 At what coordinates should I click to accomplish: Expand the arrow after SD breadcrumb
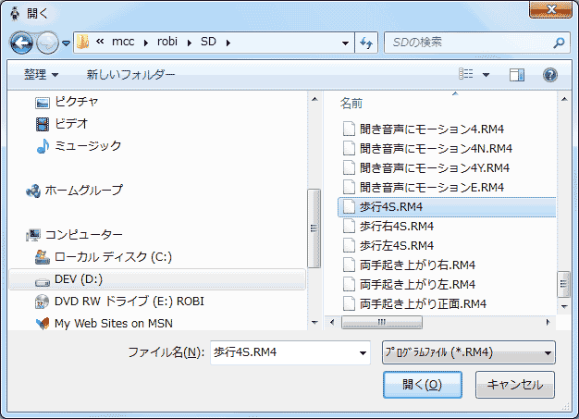[x=228, y=43]
